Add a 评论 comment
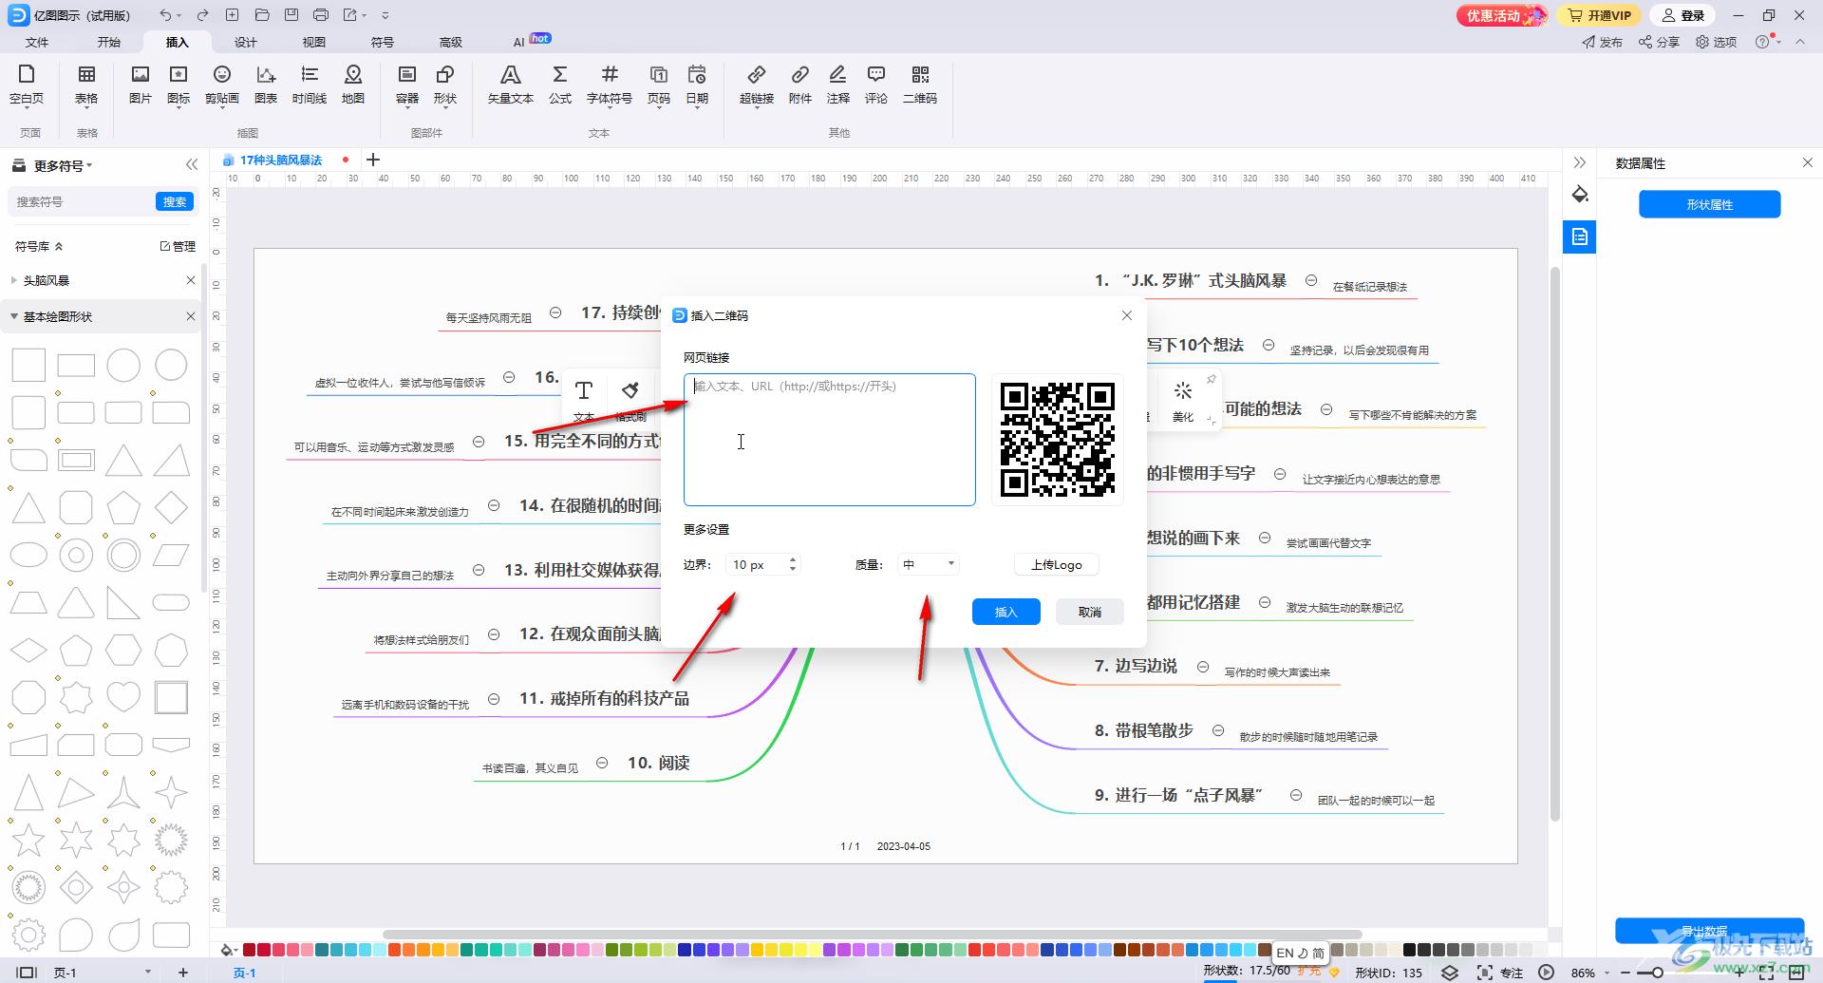This screenshot has height=983, width=1823. [x=876, y=85]
